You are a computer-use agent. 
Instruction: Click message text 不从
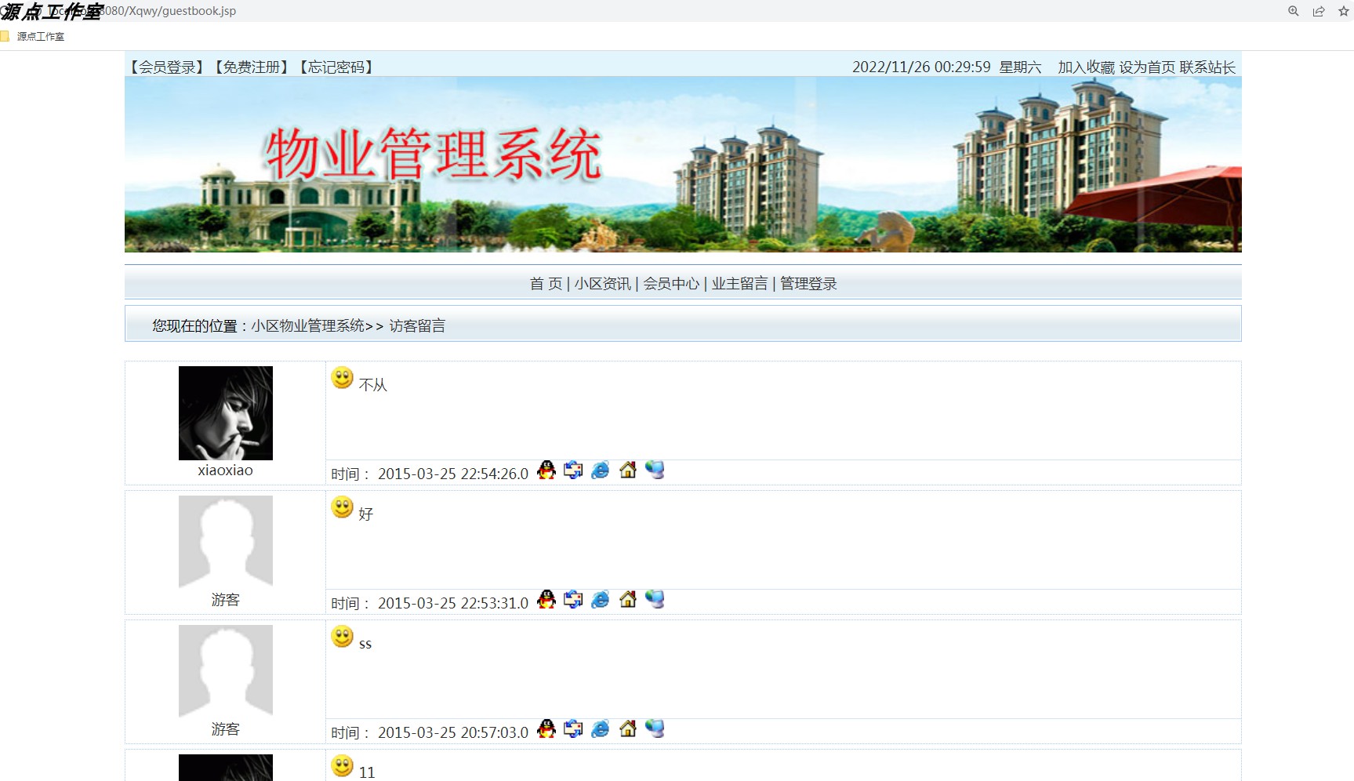click(x=373, y=385)
